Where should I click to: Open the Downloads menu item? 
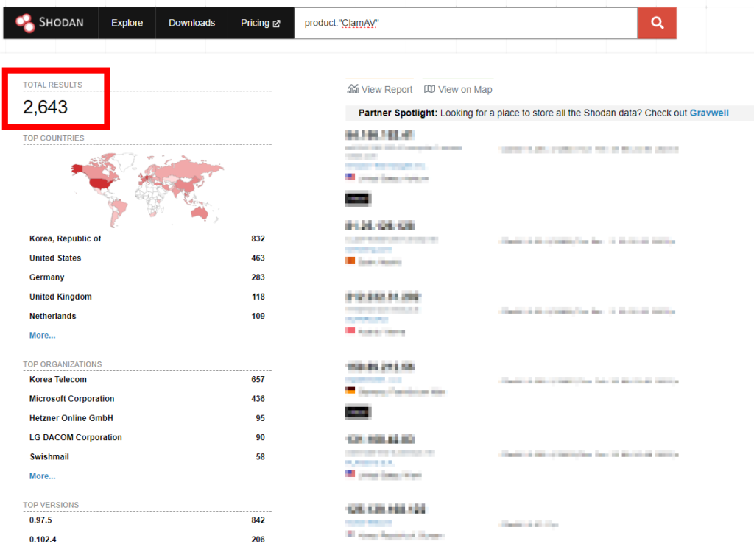click(x=191, y=24)
